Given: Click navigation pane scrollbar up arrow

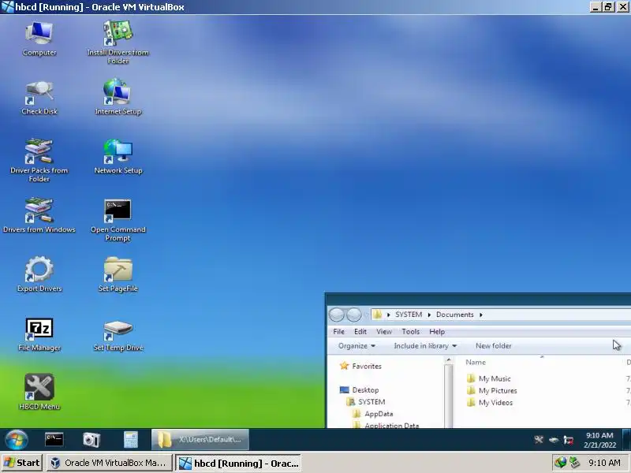Looking at the screenshot, I should point(449,360).
